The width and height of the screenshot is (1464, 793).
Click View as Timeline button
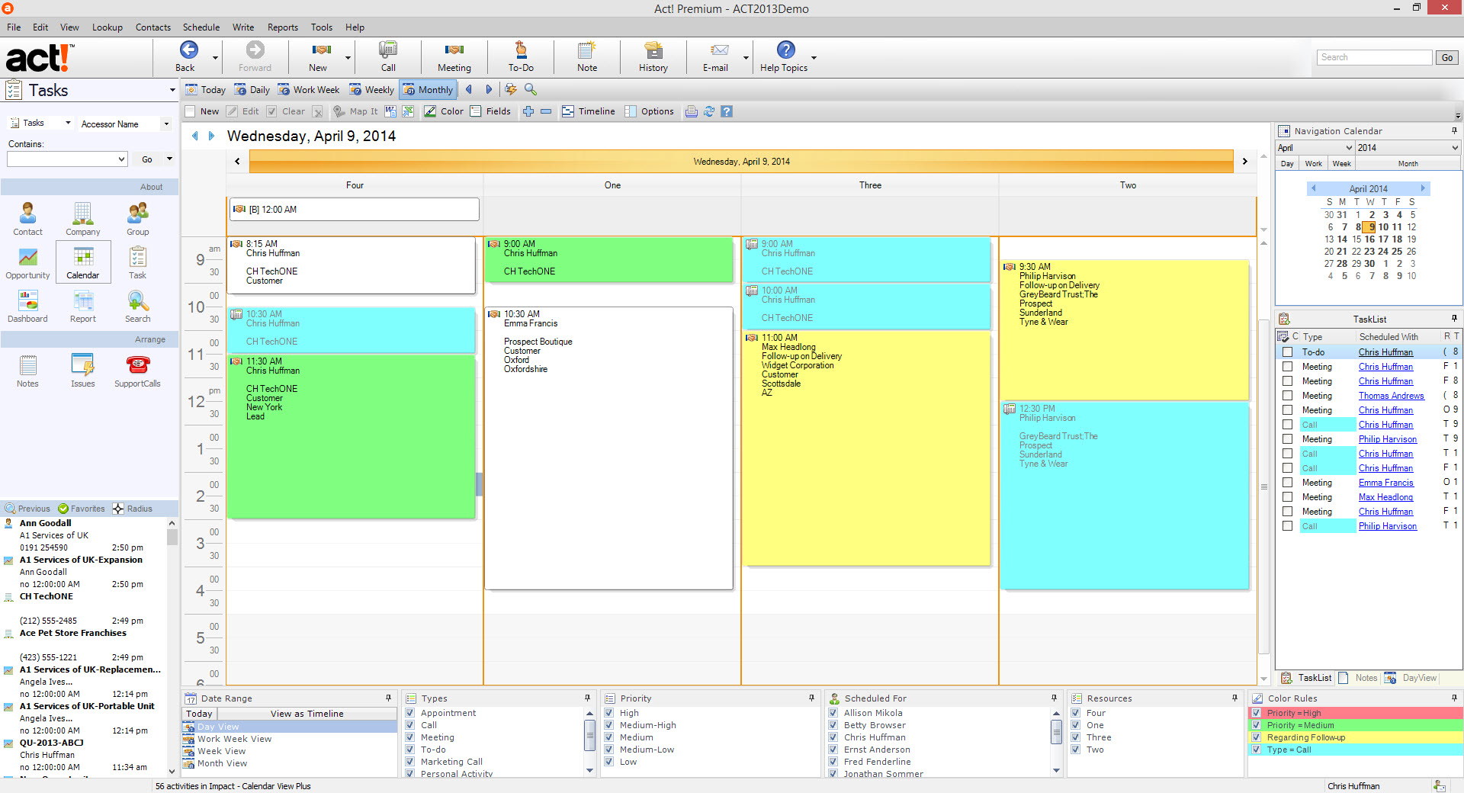[x=307, y=714]
